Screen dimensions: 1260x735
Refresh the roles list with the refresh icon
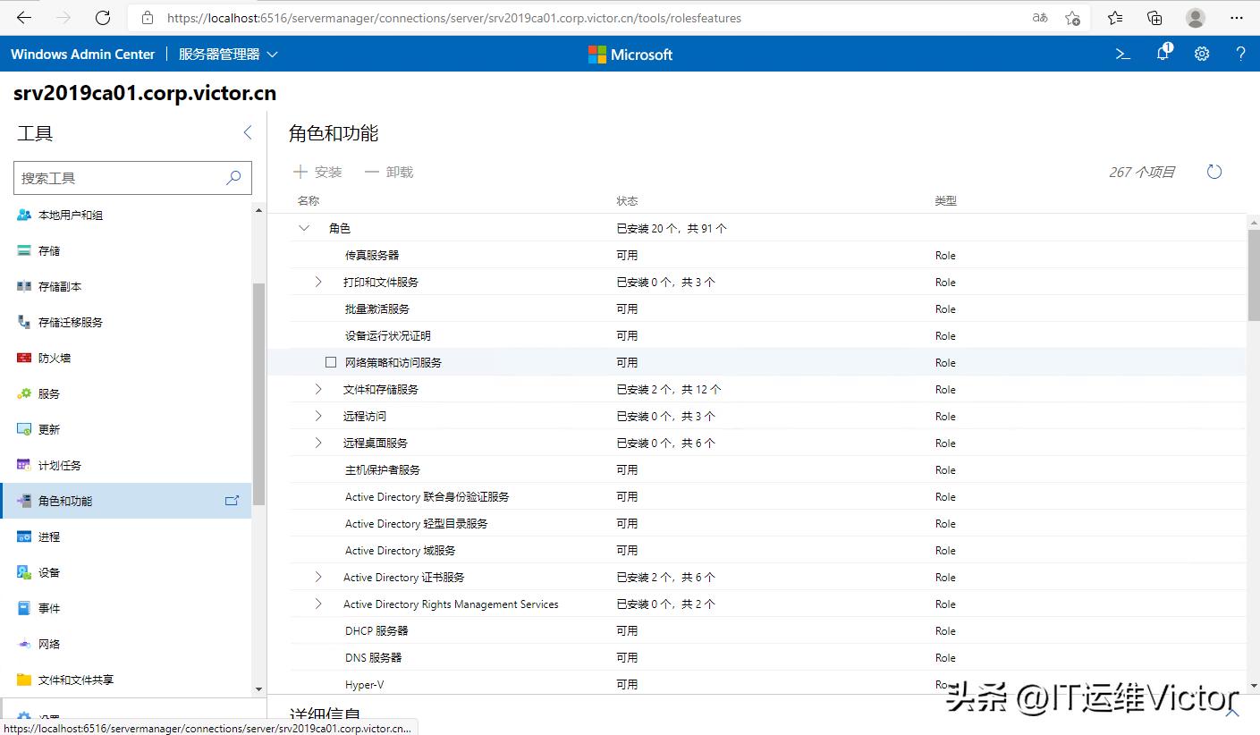1213,171
